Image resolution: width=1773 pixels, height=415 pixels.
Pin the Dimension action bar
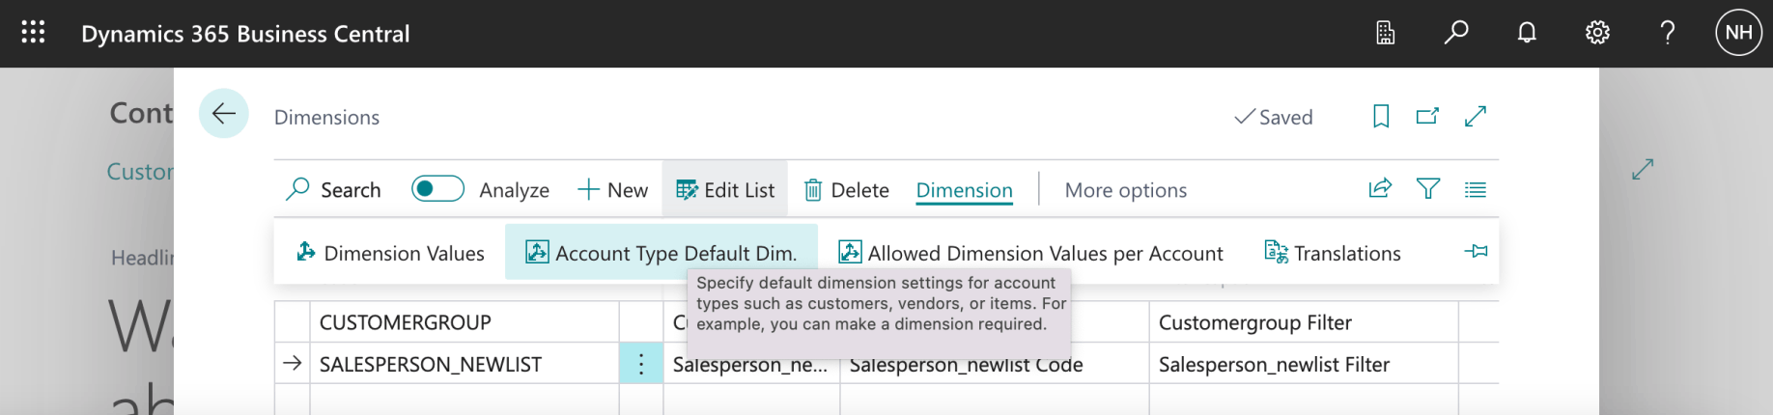pos(1476,252)
